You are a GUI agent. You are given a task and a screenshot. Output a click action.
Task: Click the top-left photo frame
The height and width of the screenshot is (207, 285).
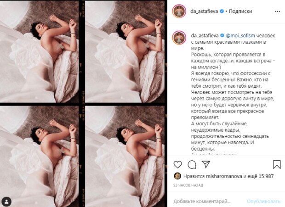tap(39, 51)
